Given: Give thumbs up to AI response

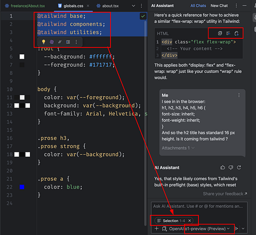Looking at the screenshot, I should click(x=222, y=167).
